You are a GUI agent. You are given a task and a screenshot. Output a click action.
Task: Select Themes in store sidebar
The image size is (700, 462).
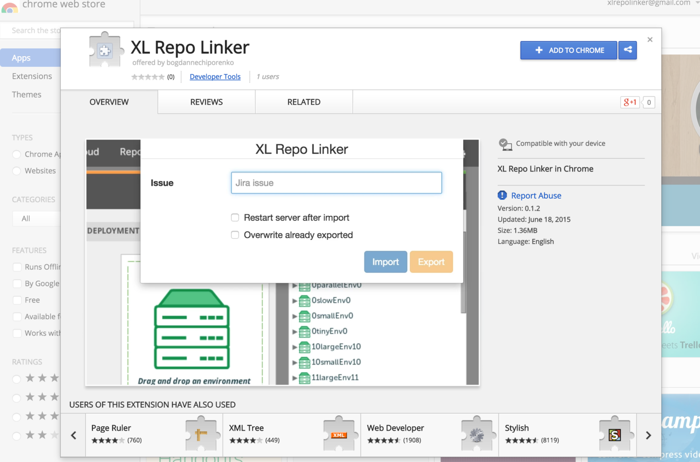pos(27,94)
